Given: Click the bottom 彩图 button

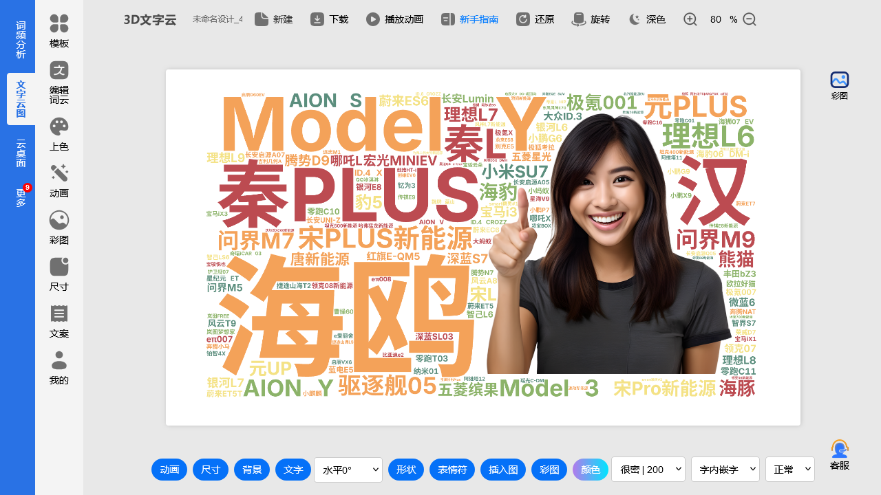Looking at the screenshot, I should (549, 470).
